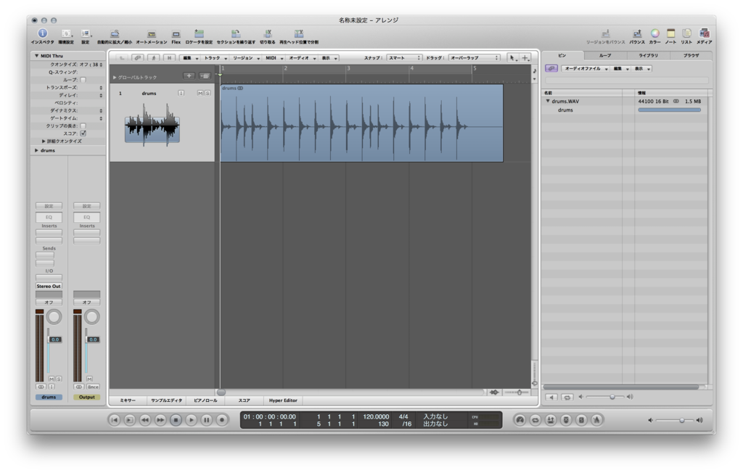This screenshot has width=743, height=473.
Task: Open the ピアノロール tab
Action: [x=205, y=400]
